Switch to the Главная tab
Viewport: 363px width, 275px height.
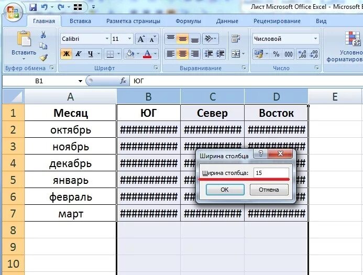(44, 21)
